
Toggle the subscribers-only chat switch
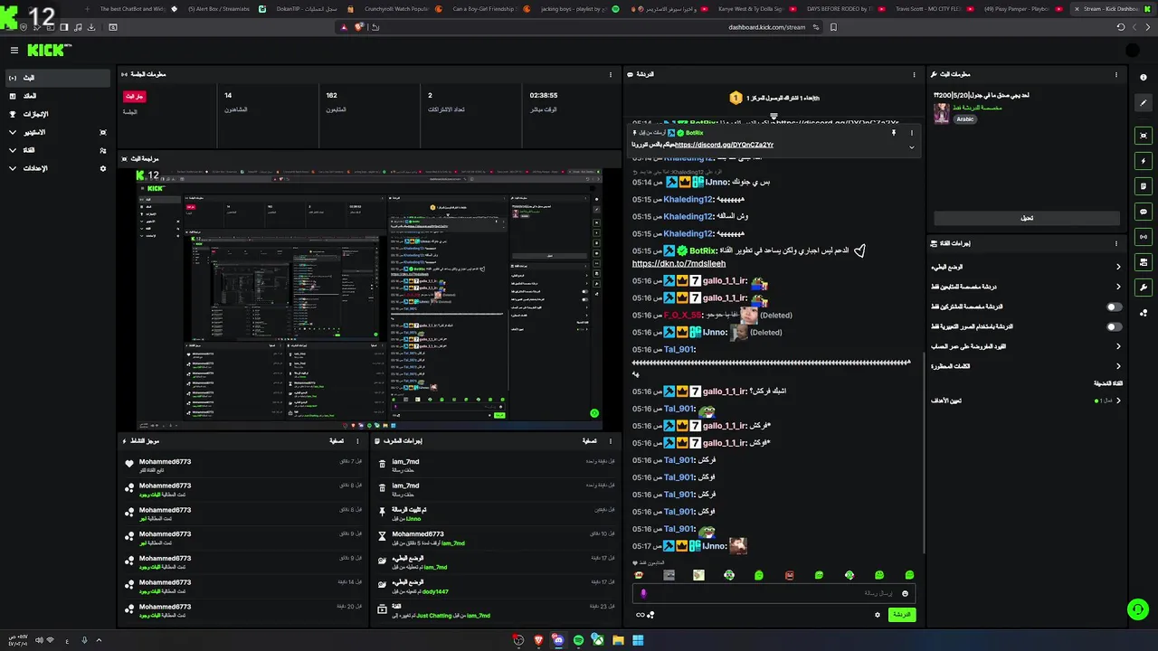click(x=1115, y=307)
